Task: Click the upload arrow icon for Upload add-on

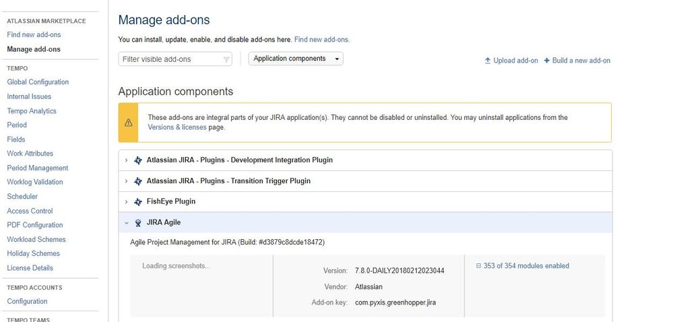Action: [488, 61]
